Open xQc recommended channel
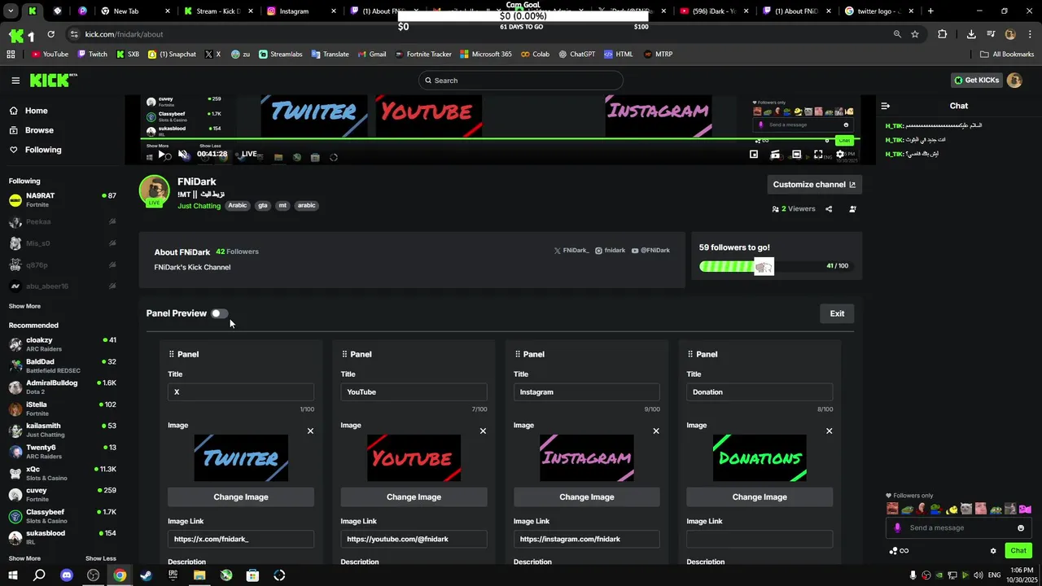The image size is (1042, 586). coord(63,473)
